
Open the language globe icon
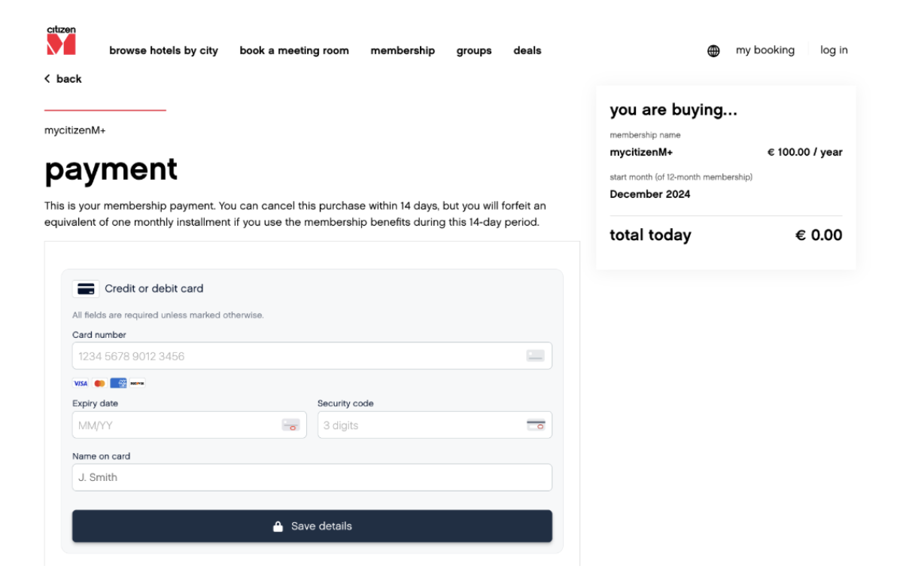713,51
